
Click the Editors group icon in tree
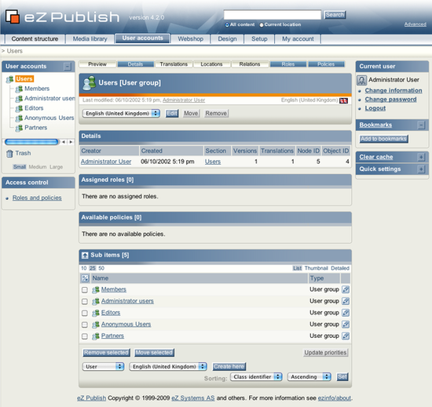coord(19,109)
